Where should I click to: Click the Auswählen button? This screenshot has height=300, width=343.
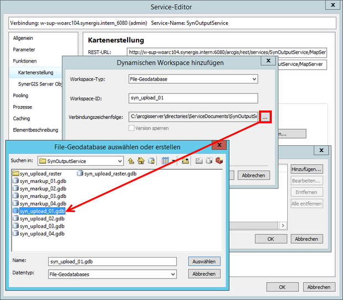204,261
